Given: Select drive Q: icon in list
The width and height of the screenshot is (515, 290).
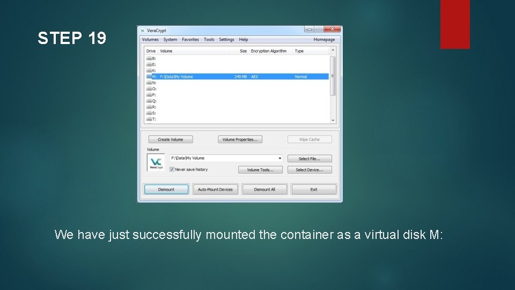Looking at the screenshot, I should click(x=149, y=101).
